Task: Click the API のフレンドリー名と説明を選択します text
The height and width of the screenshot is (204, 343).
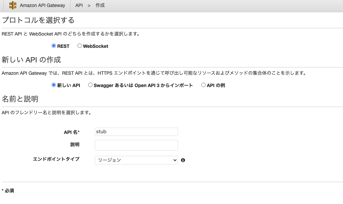Action: [47, 113]
